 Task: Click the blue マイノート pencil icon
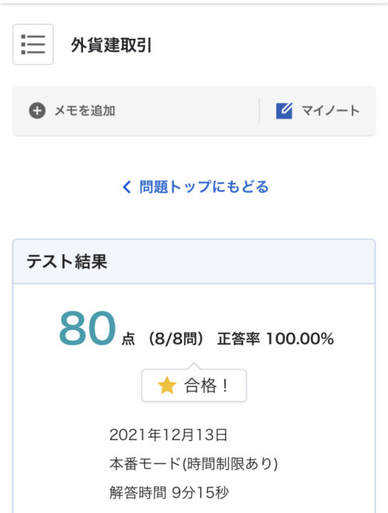[284, 111]
